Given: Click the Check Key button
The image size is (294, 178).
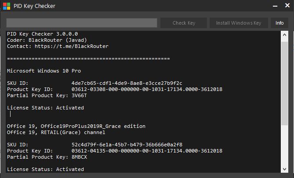Looking at the screenshot, I should 184,23.
